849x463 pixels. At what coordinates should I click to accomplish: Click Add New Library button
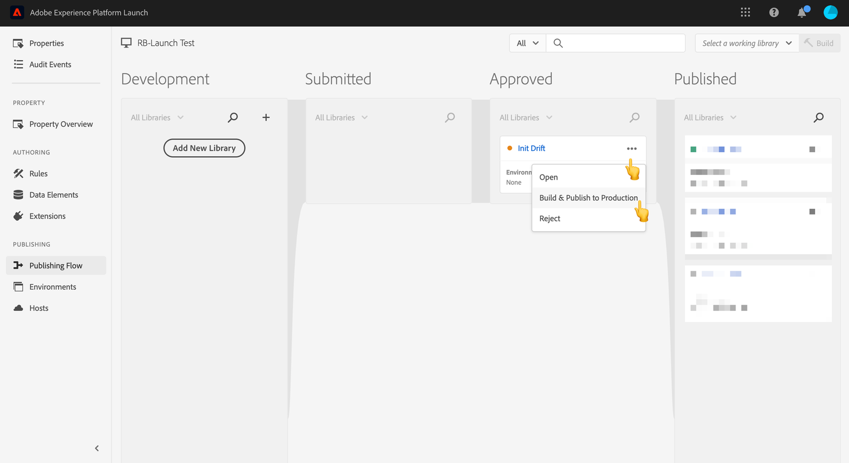(204, 148)
